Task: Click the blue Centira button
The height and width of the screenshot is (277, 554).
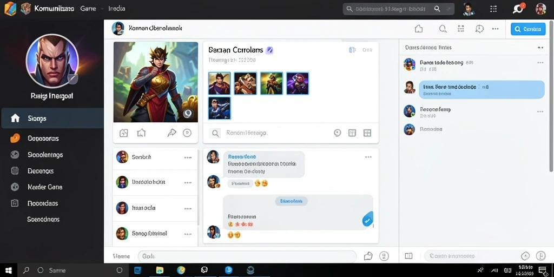Action: click(x=528, y=29)
